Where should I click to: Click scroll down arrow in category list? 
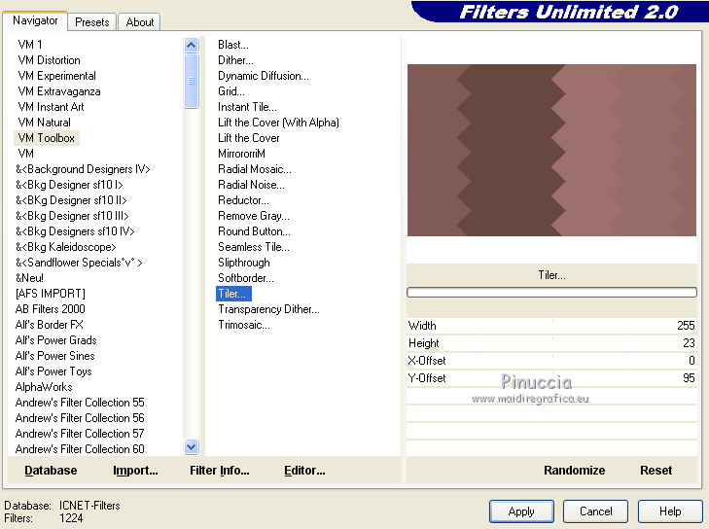pyautogui.click(x=192, y=446)
